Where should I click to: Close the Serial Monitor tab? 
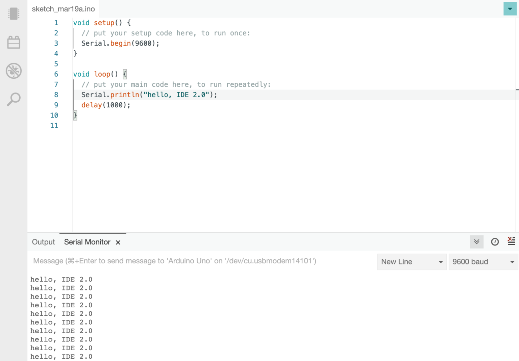118,242
